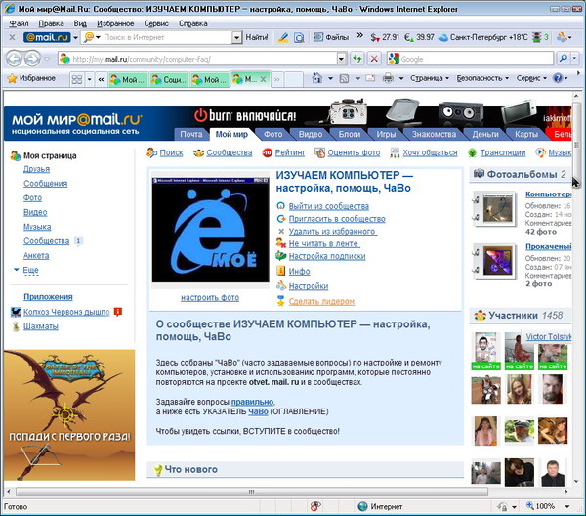Click the Print icon in toolbar

[x=389, y=78]
